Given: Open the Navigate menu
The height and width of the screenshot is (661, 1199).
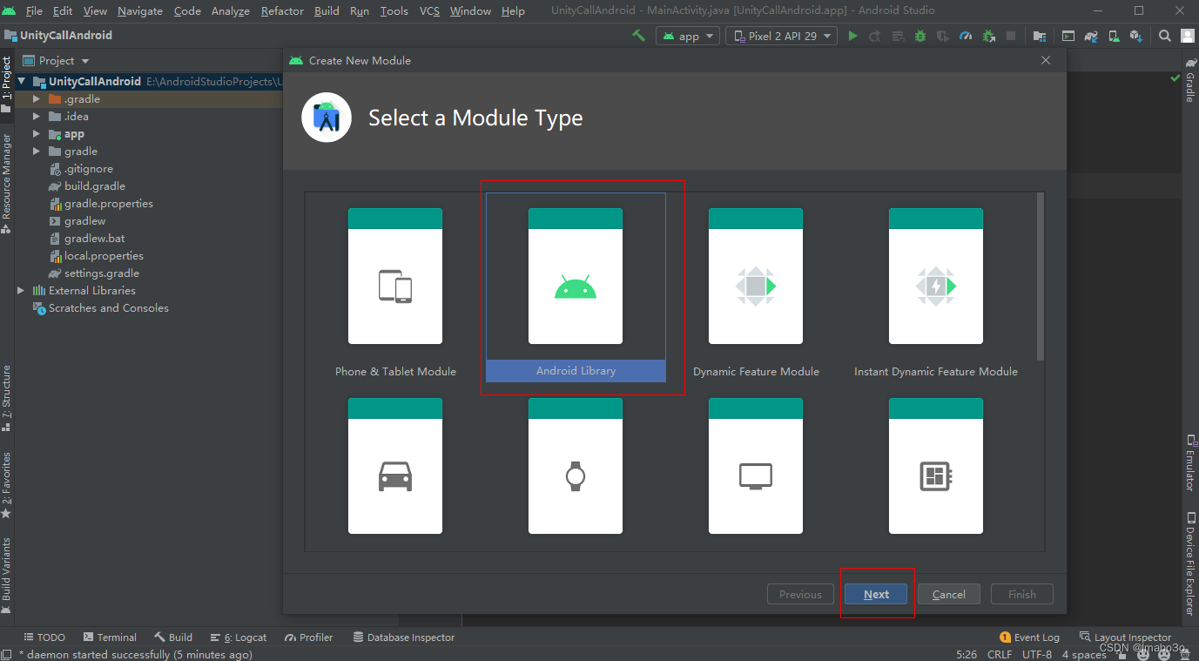Looking at the screenshot, I should 140,10.
